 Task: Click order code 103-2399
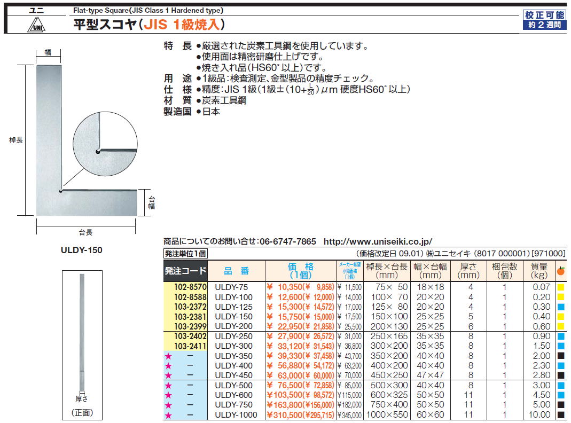190,326
